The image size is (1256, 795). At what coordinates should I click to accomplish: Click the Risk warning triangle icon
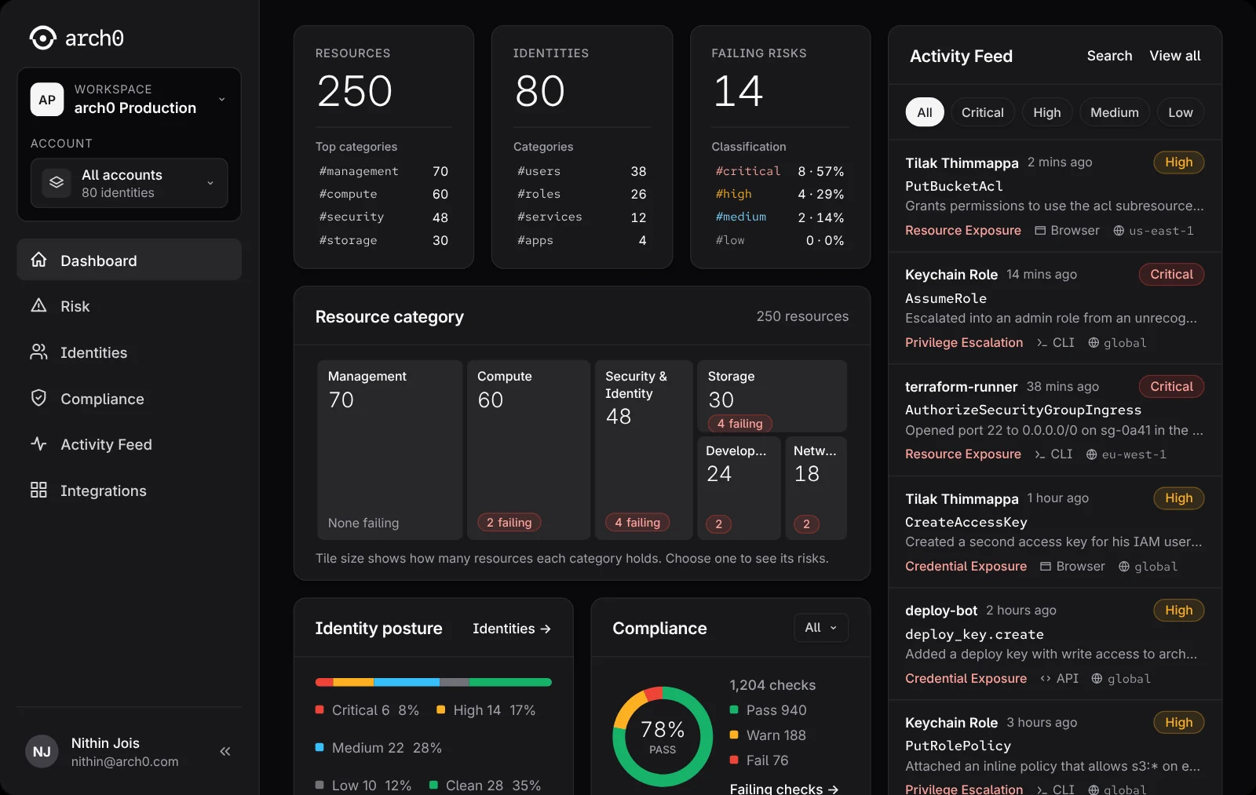click(x=38, y=305)
